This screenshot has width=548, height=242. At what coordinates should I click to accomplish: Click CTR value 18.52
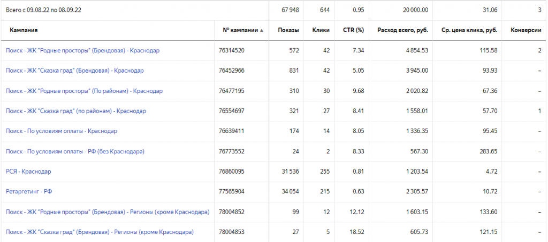[357, 232]
